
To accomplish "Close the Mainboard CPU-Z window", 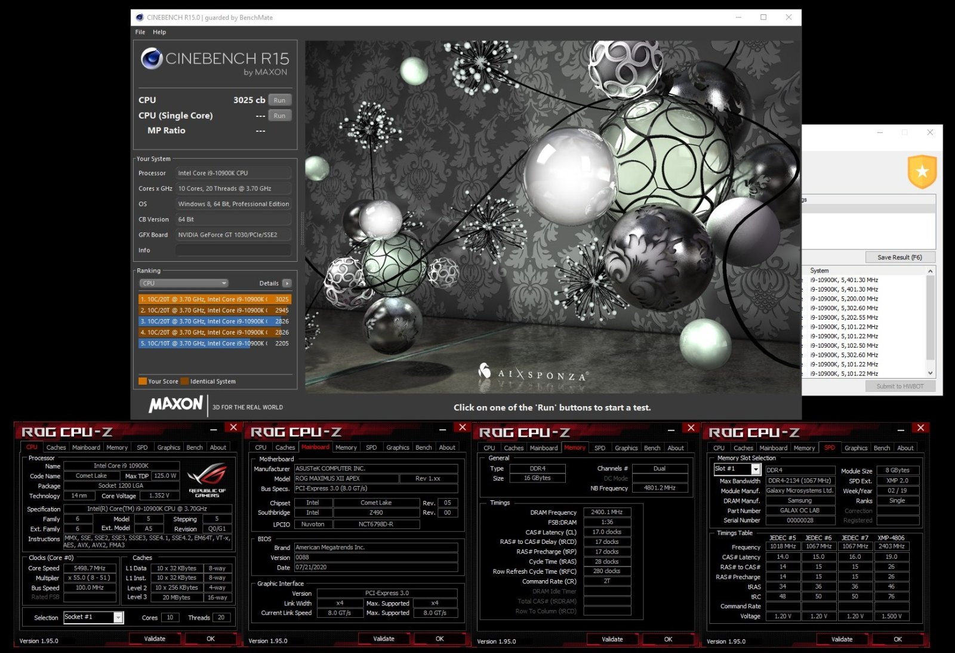I will tap(462, 428).
